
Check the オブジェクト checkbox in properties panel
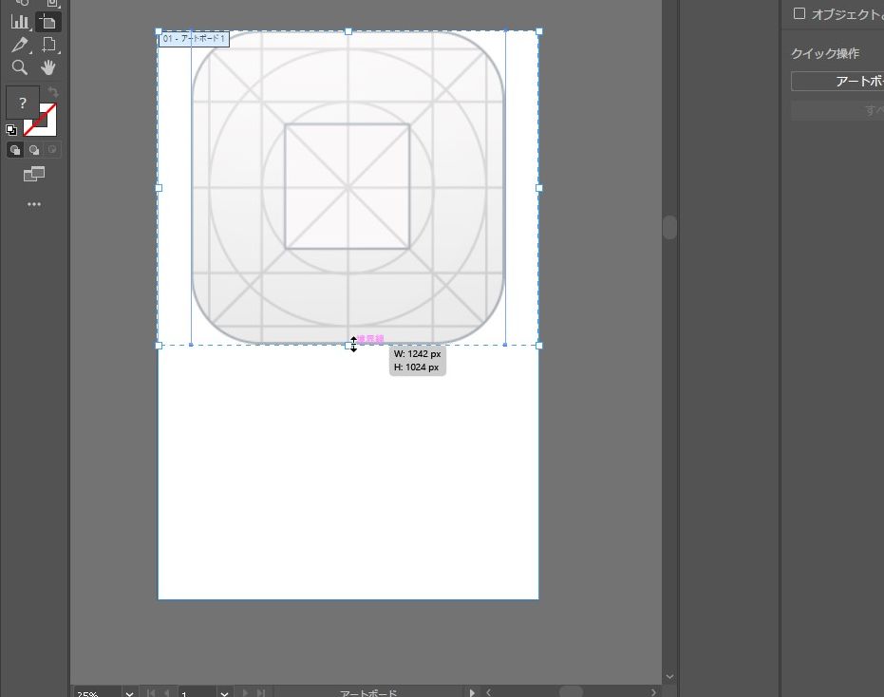point(799,13)
